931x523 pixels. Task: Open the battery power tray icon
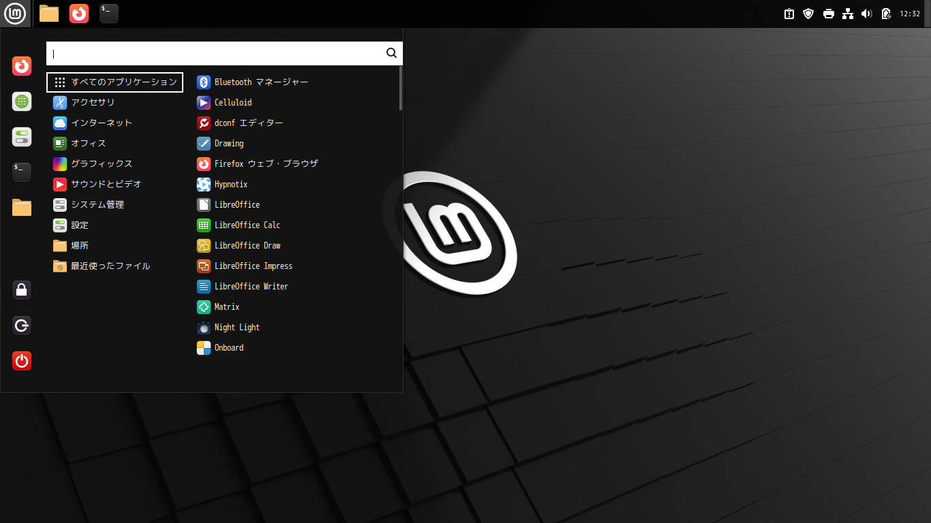886,14
